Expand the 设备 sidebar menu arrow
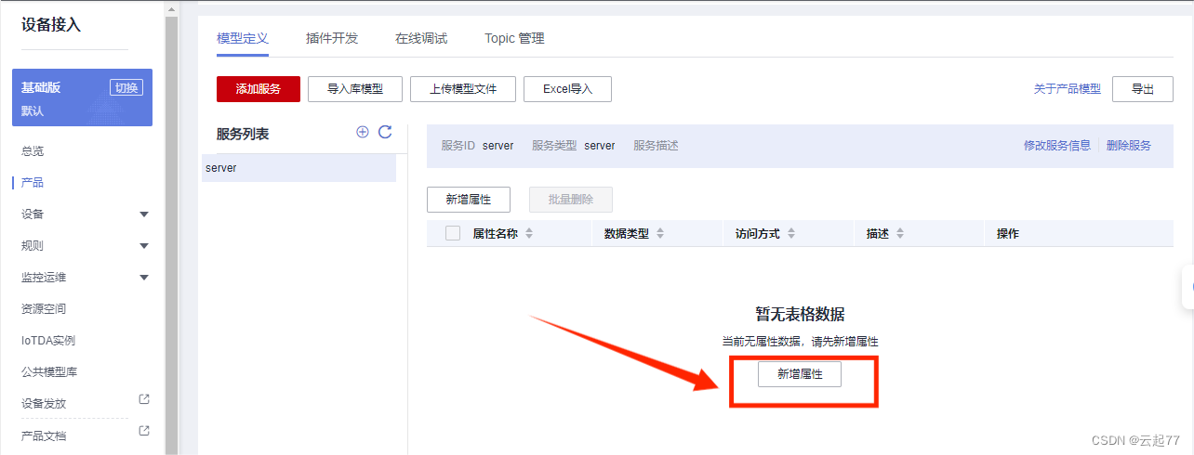The width and height of the screenshot is (1194, 455). pyautogui.click(x=144, y=214)
